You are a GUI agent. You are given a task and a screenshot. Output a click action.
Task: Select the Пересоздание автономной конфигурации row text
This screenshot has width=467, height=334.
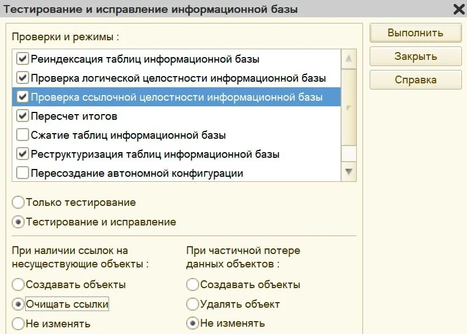pos(137,173)
